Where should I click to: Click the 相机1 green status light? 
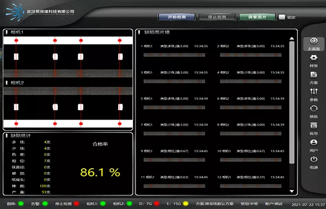(x=103, y=203)
